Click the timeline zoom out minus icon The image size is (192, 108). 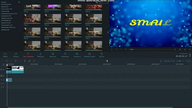click(171, 61)
